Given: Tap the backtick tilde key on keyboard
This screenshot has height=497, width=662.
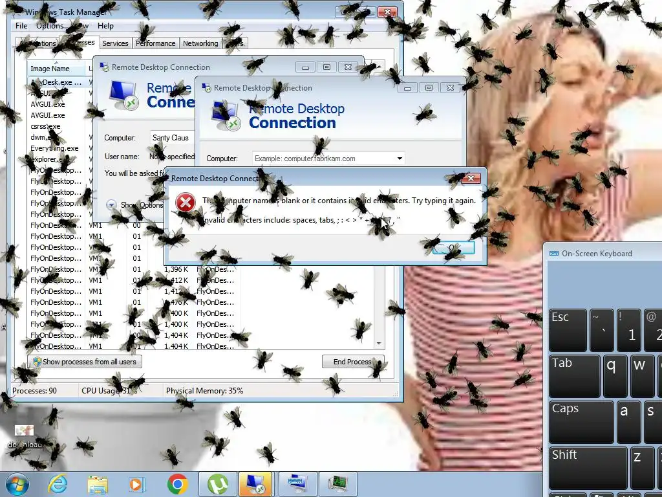Looking at the screenshot, I should pyautogui.click(x=602, y=330).
